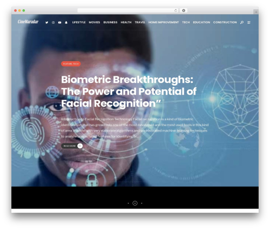Screen dimensions: 270x229
Task: Open the Business category
Action: click(110, 22)
